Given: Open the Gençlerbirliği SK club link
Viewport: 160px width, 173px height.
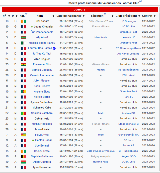Looking at the screenshot, I should (x=128, y=135).
